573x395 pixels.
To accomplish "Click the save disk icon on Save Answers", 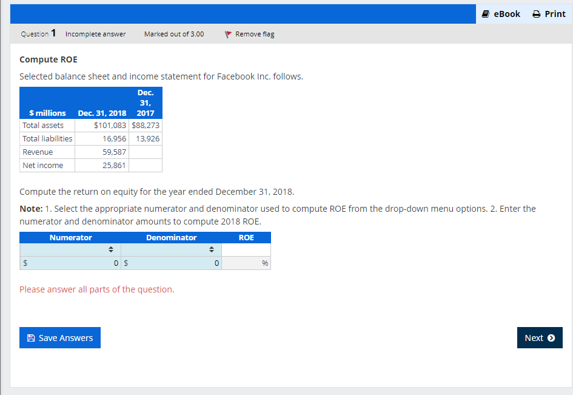I will (31, 337).
